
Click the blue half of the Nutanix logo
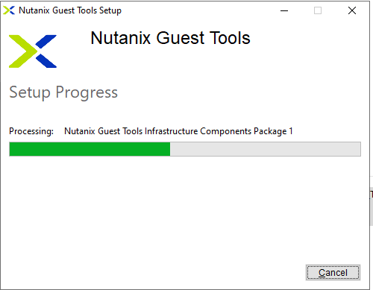point(46,51)
